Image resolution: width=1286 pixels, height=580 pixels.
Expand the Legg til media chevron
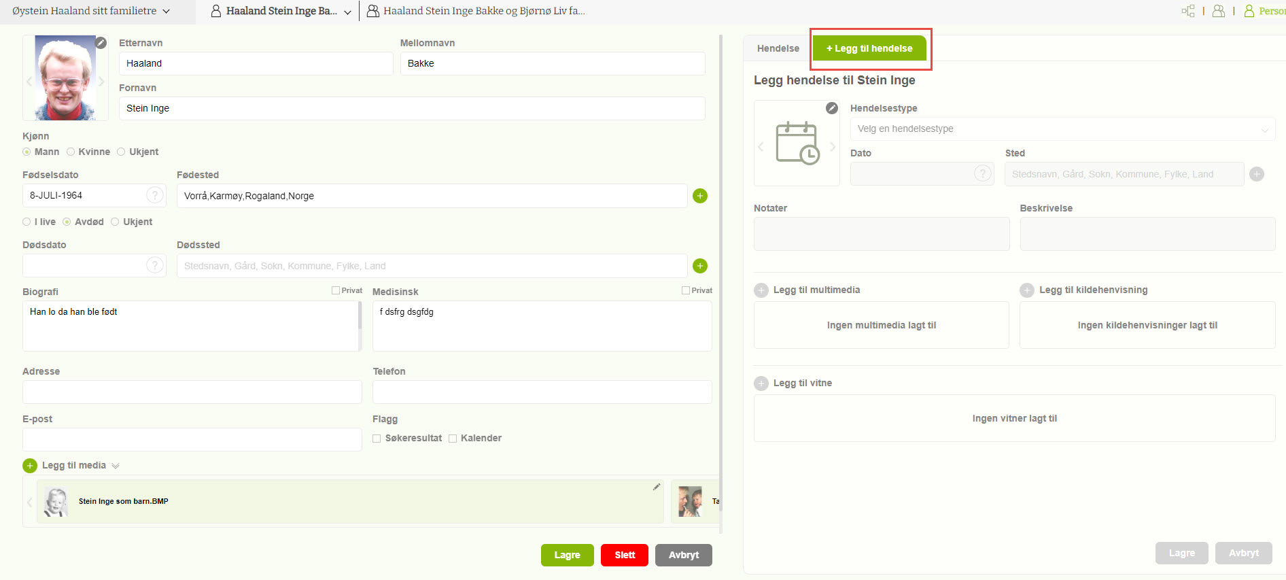pyautogui.click(x=116, y=466)
